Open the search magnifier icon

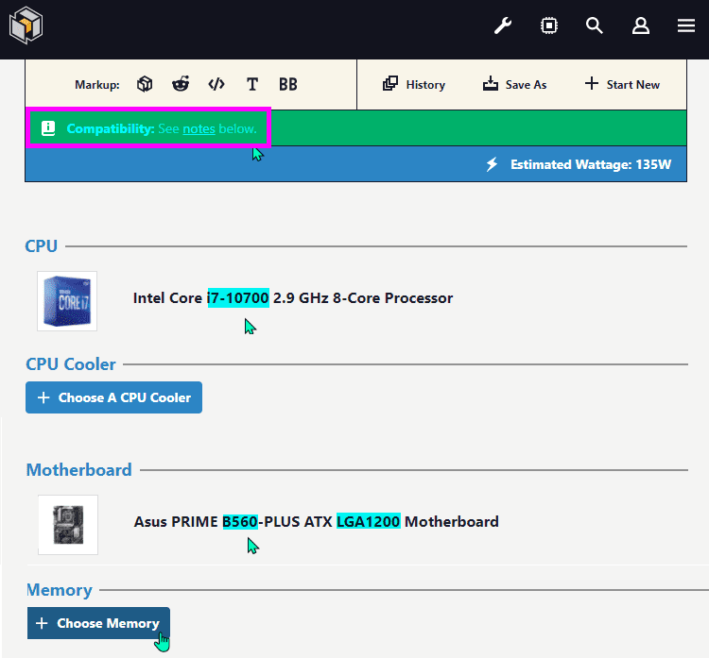pos(595,25)
